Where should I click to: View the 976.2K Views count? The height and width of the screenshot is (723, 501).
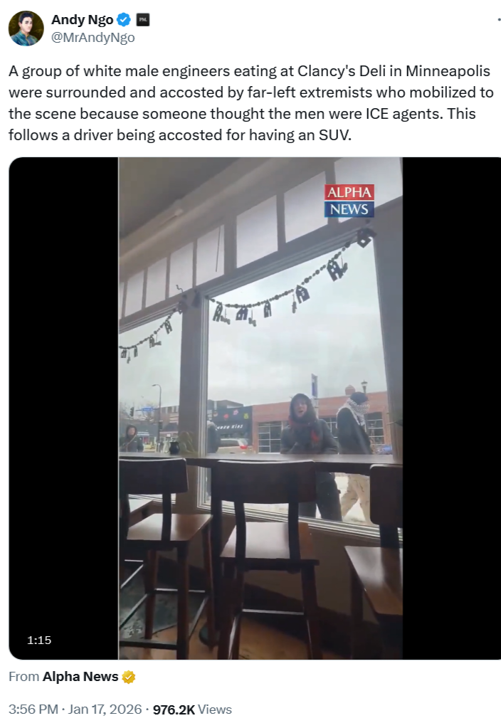pos(192,709)
